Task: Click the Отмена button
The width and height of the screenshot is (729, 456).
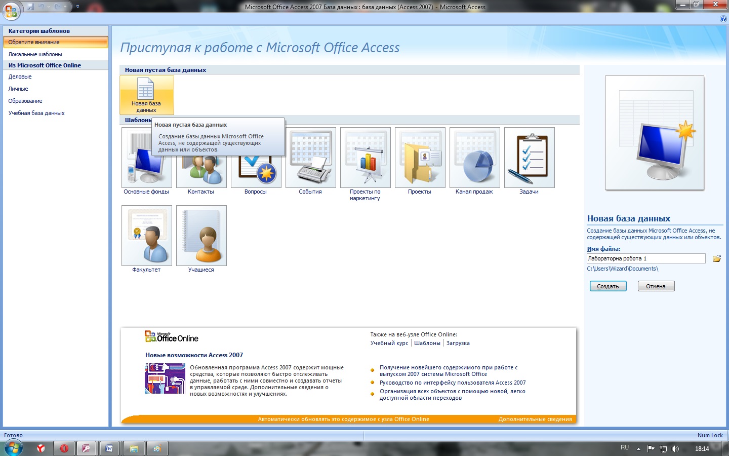Action: tap(656, 286)
